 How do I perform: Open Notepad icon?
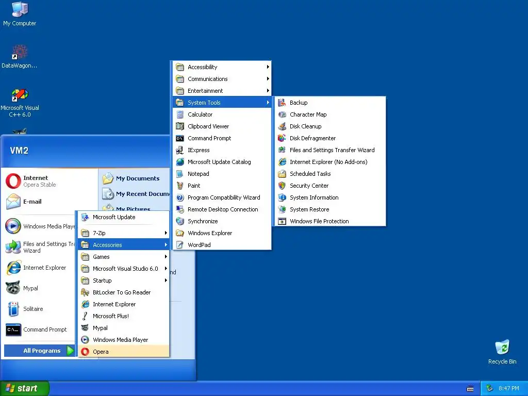tap(180, 174)
